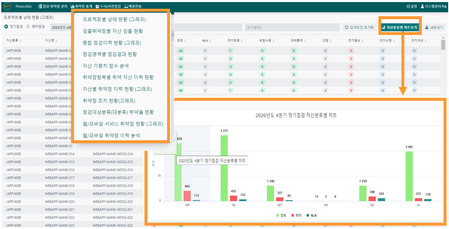Open 웹/모바일 서비스 취약점 현황 (그래프) entry
This screenshot has width=449, height=229.
123,124
